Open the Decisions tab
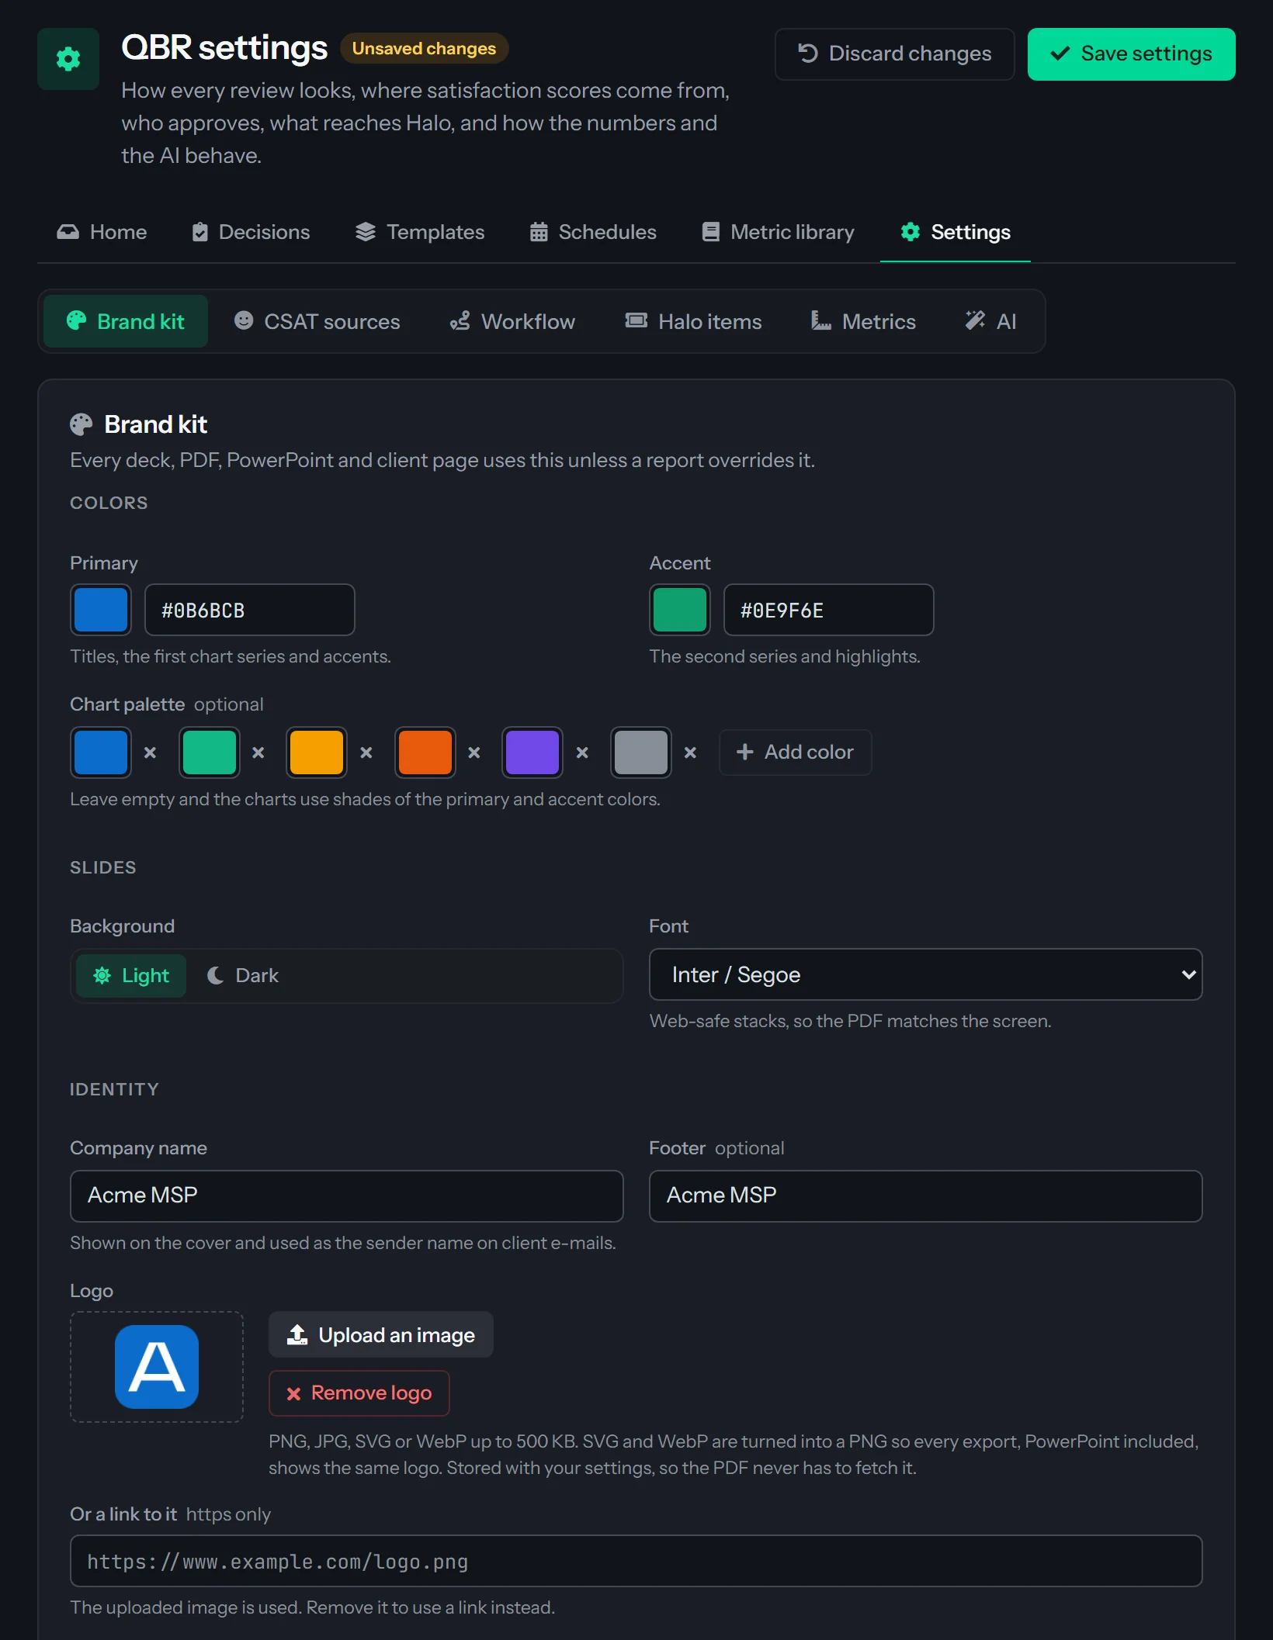Viewport: 1273px width, 1640px height. click(251, 232)
